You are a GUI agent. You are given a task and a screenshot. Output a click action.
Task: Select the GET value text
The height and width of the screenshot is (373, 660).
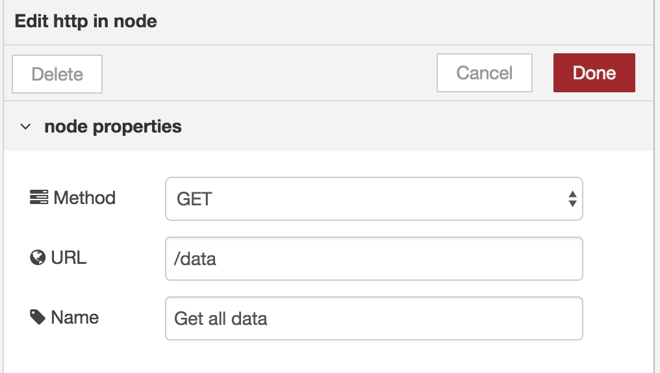coord(194,199)
